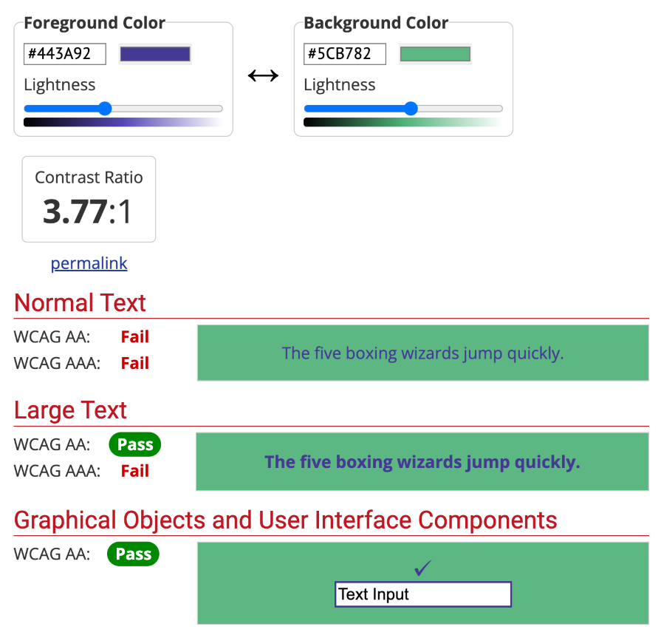Screen dimensions: 661x638
Task: Click the WCAG AAA Fail indicator under Large Text
Action: [134, 471]
